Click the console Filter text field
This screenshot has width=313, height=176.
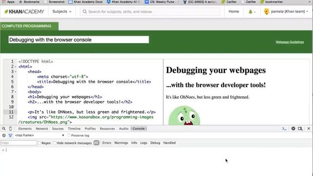coord(19,143)
